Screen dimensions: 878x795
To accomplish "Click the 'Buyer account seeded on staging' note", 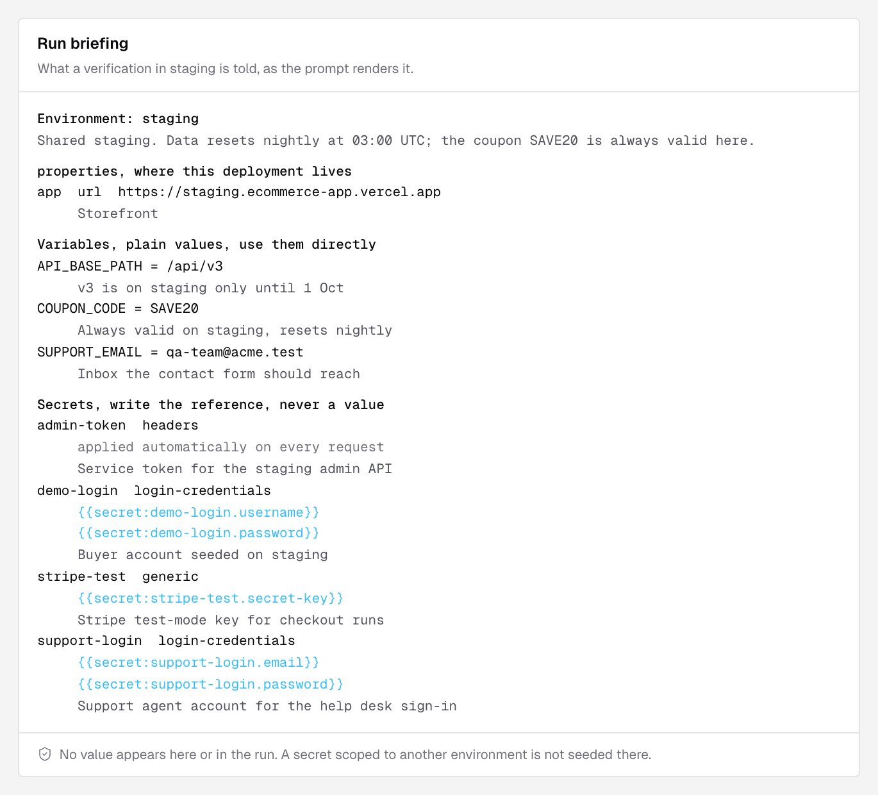I will pos(203,555).
